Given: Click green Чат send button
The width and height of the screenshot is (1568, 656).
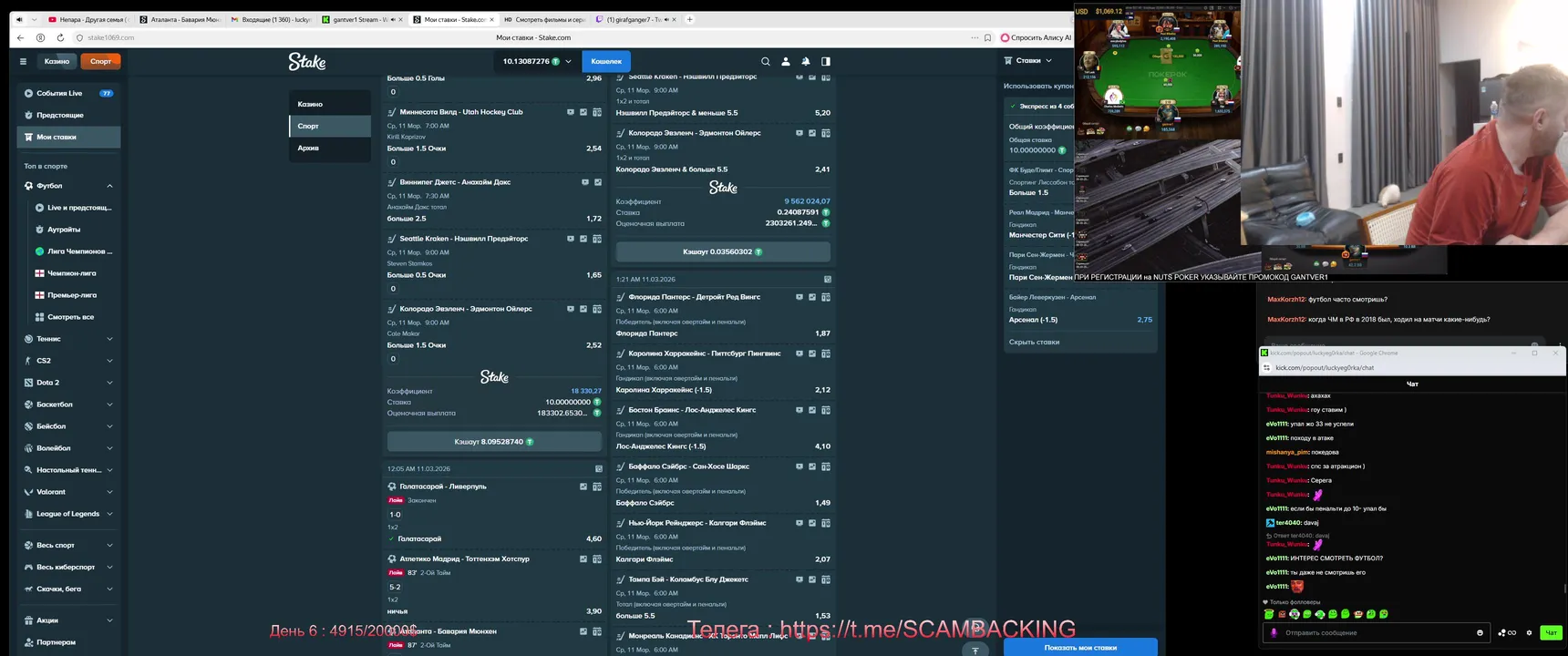Looking at the screenshot, I should tap(1550, 632).
